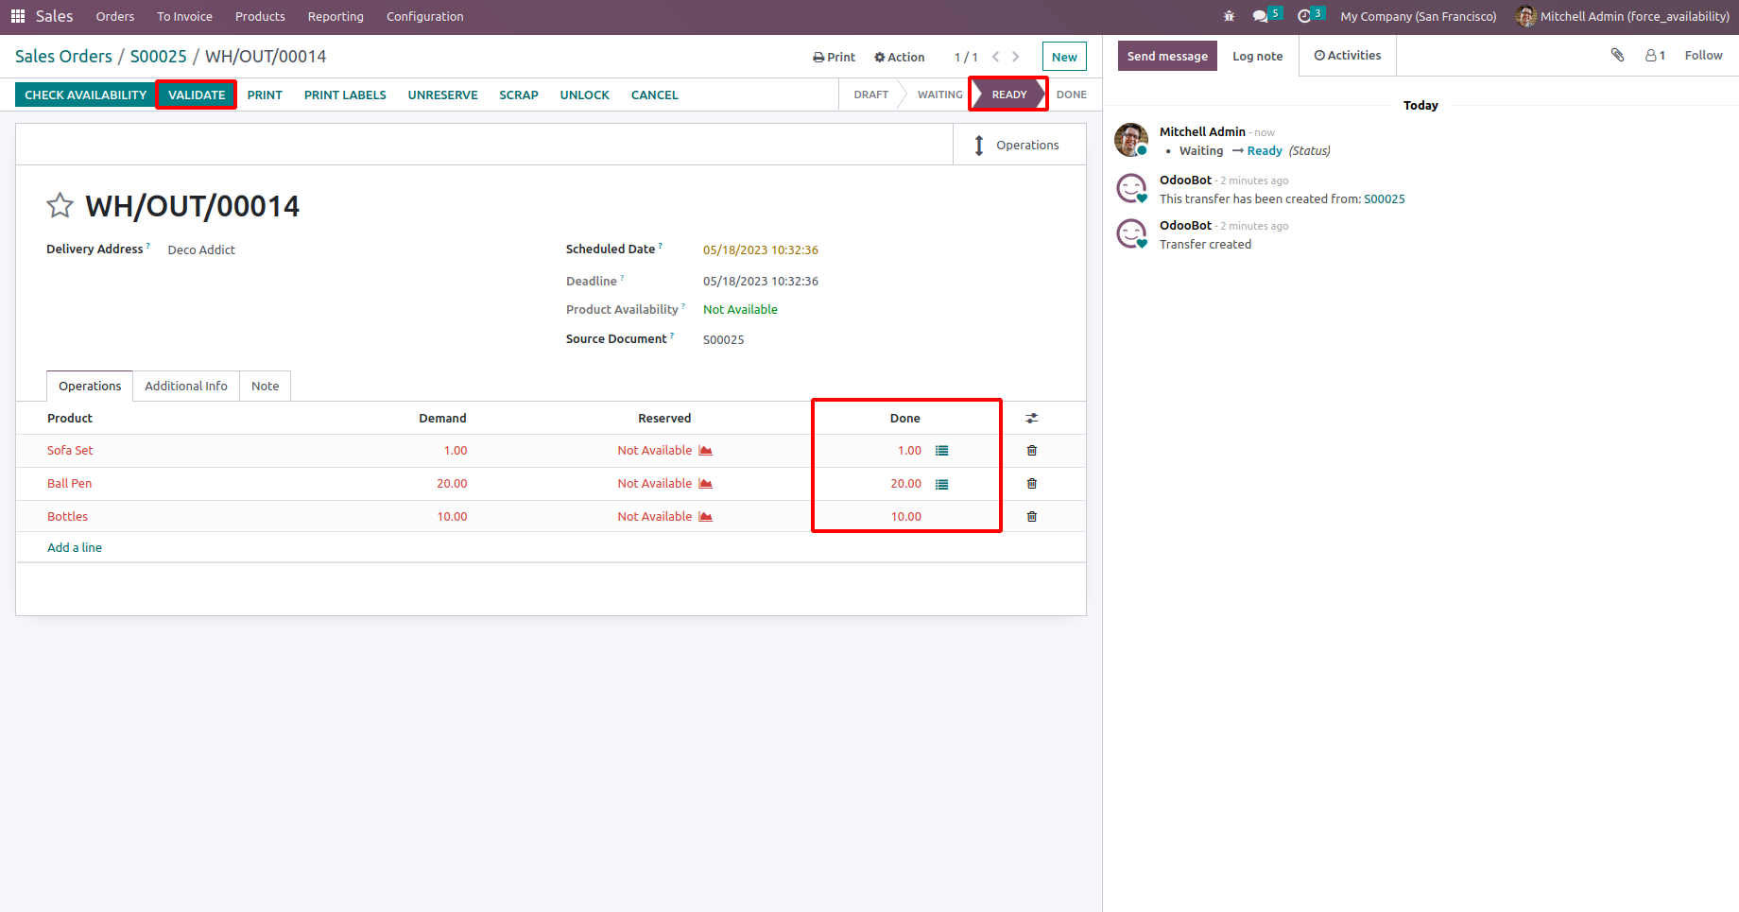Click the Scrap button
1739x912 pixels.
519,95
